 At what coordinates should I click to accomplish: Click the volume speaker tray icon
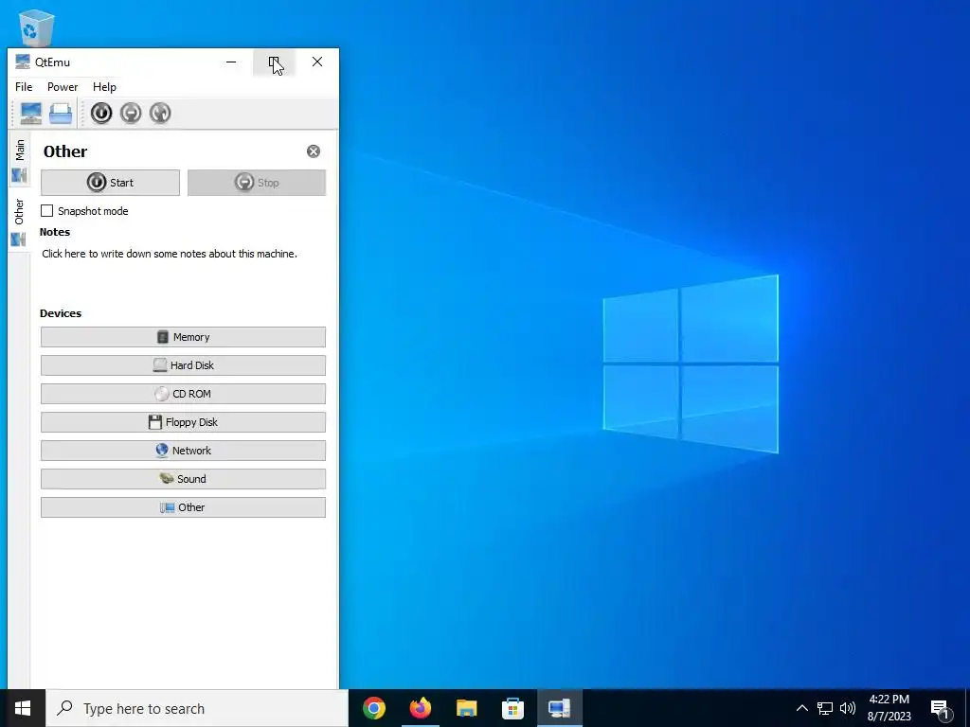point(848,708)
